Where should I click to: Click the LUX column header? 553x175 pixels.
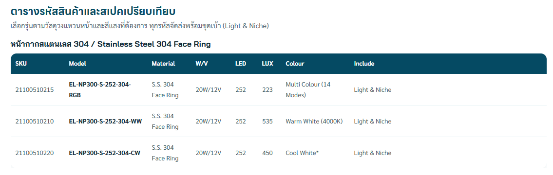pyautogui.click(x=267, y=64)
